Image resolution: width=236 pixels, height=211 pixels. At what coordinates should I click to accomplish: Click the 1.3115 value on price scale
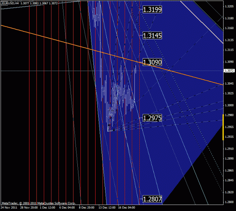229,50
